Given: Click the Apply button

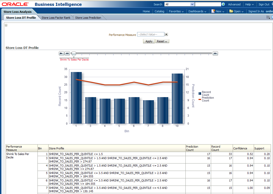Looking at the screenshot, I should pos(149,41).
